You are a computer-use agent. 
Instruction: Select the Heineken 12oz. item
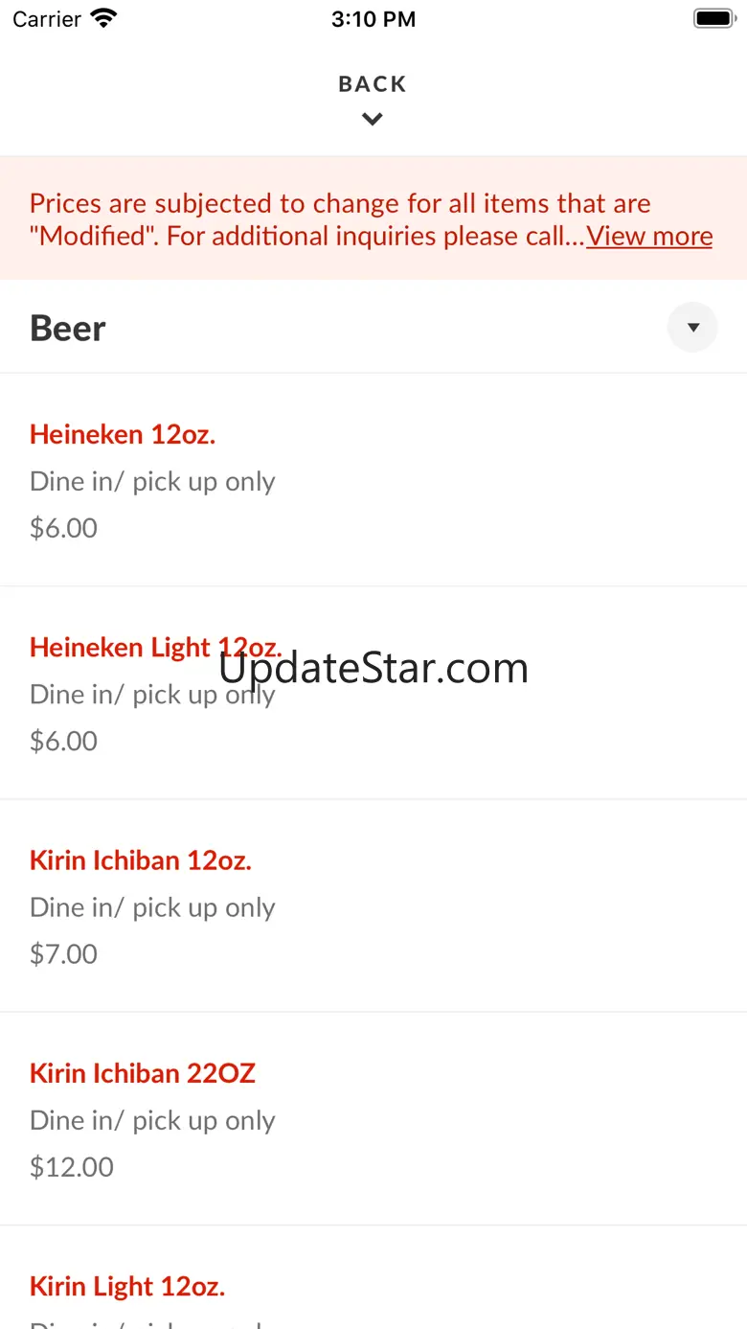[123, 434]
